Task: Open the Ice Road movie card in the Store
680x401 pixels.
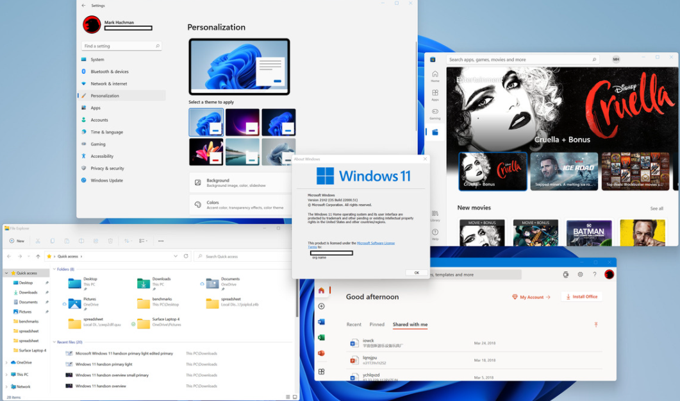Action: tap(564, 171)
